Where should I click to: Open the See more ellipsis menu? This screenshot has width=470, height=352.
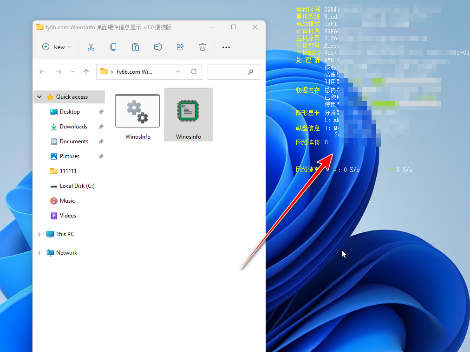point(226,47)
